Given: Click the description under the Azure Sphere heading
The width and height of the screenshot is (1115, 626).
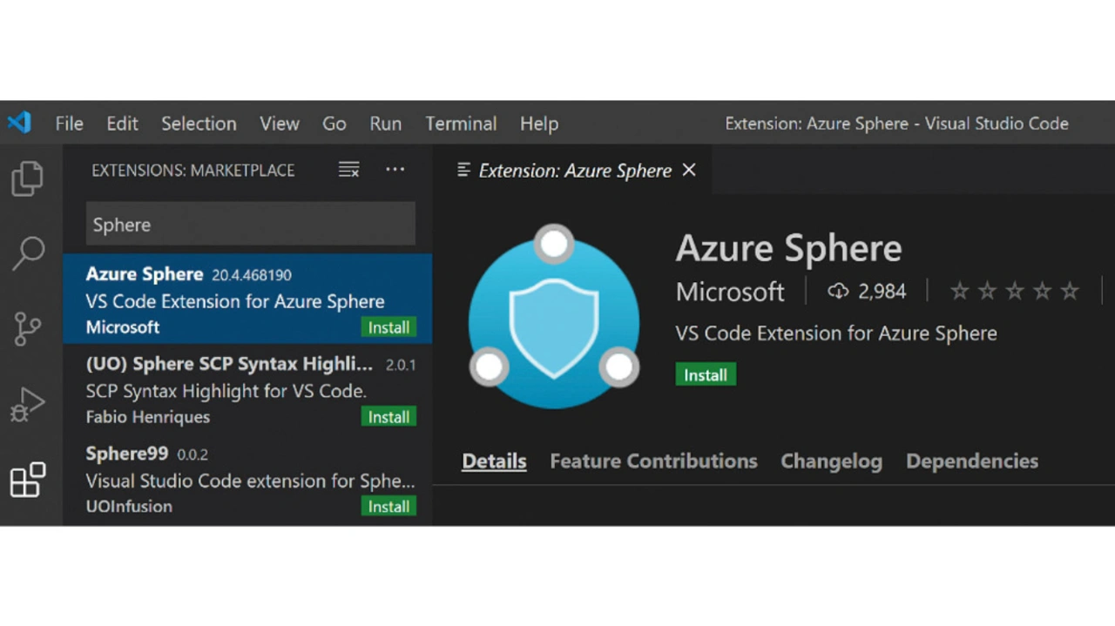Looking at the screenshot, I should click(836, 333).
